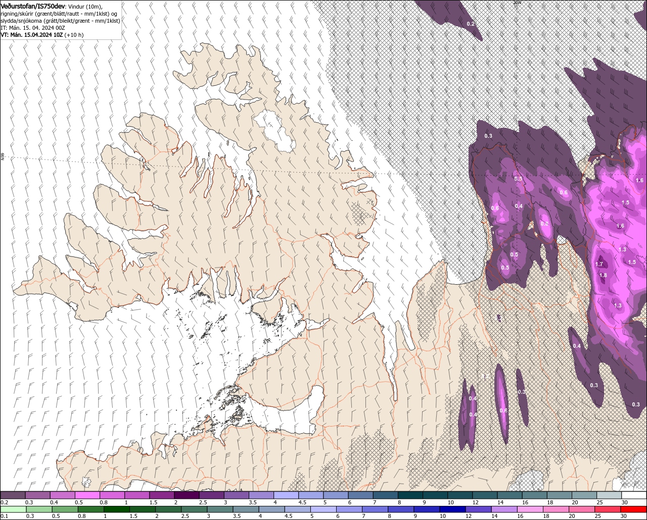
Task: Select lower-row swatch starting at 5
Action: coord(323,509)
